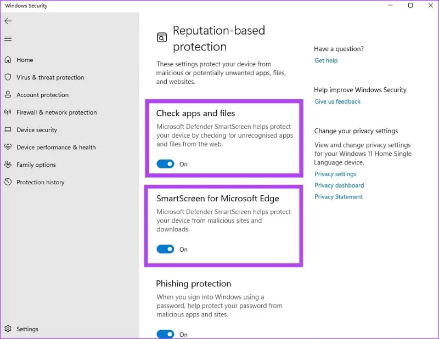Disable SmartScreen for Microsoft Edge toggle
The width and height of the screenshot is (439, 339).
[x=165, y=249]
